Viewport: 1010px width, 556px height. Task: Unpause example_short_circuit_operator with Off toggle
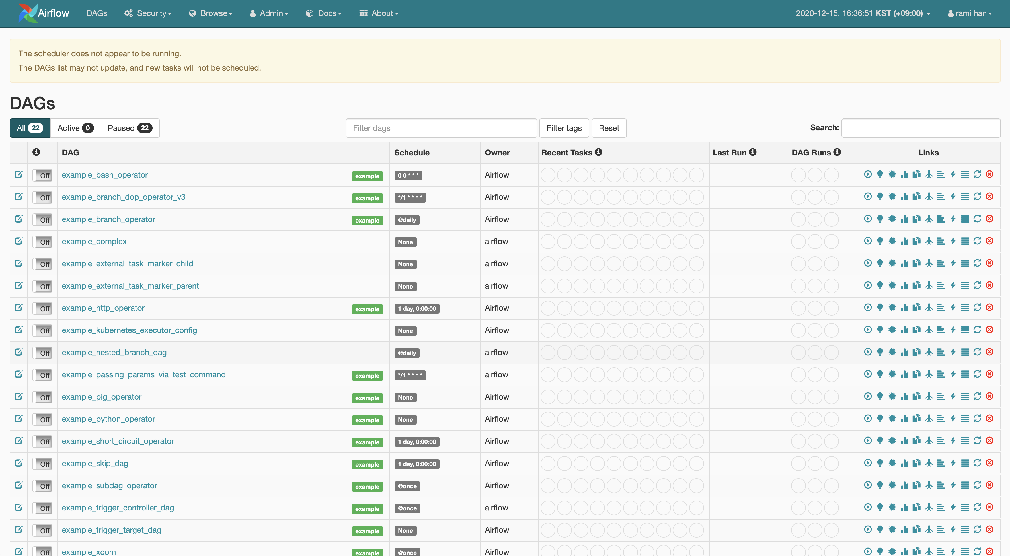coord(42,442)
